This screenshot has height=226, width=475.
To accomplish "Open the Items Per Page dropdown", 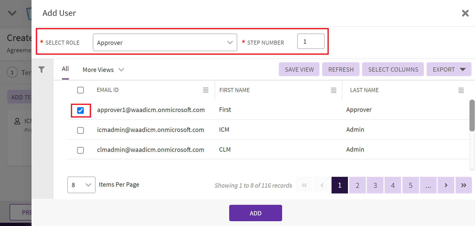I will coord(81,185).
